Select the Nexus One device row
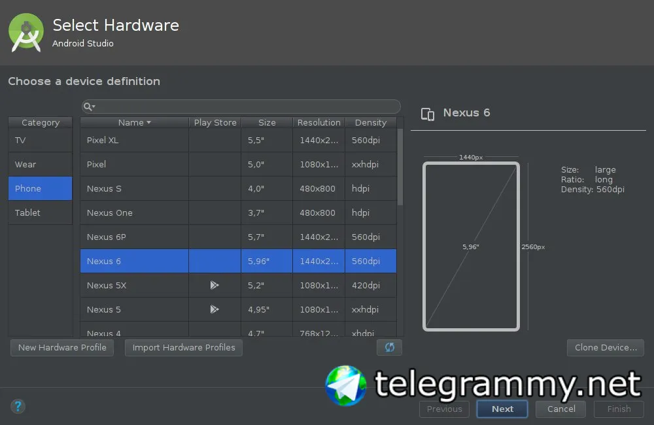This screenshot has width=654, height=425. 238,212
